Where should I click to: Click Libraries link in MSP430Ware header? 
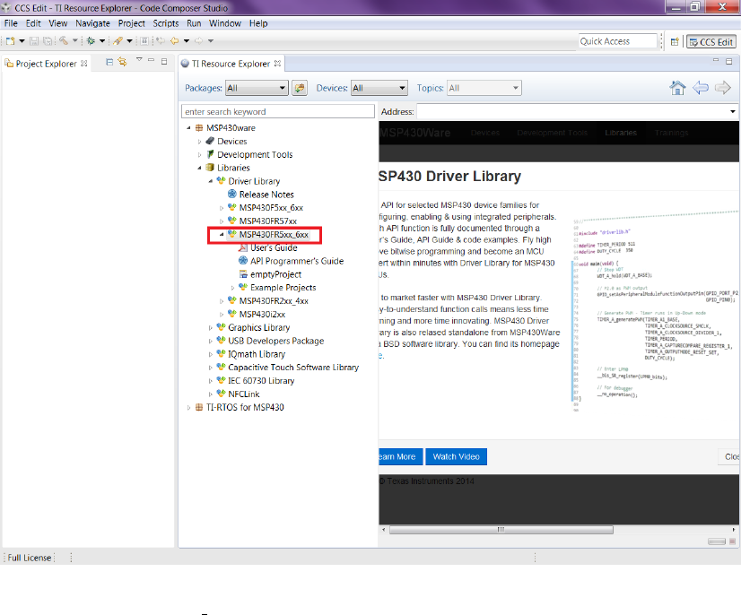tap(621, 133)
